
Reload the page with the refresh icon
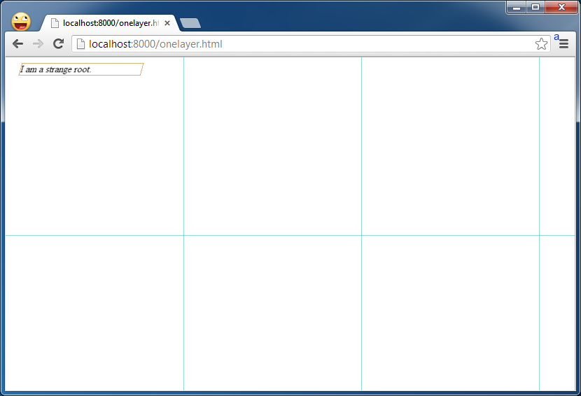pos(59,43)
